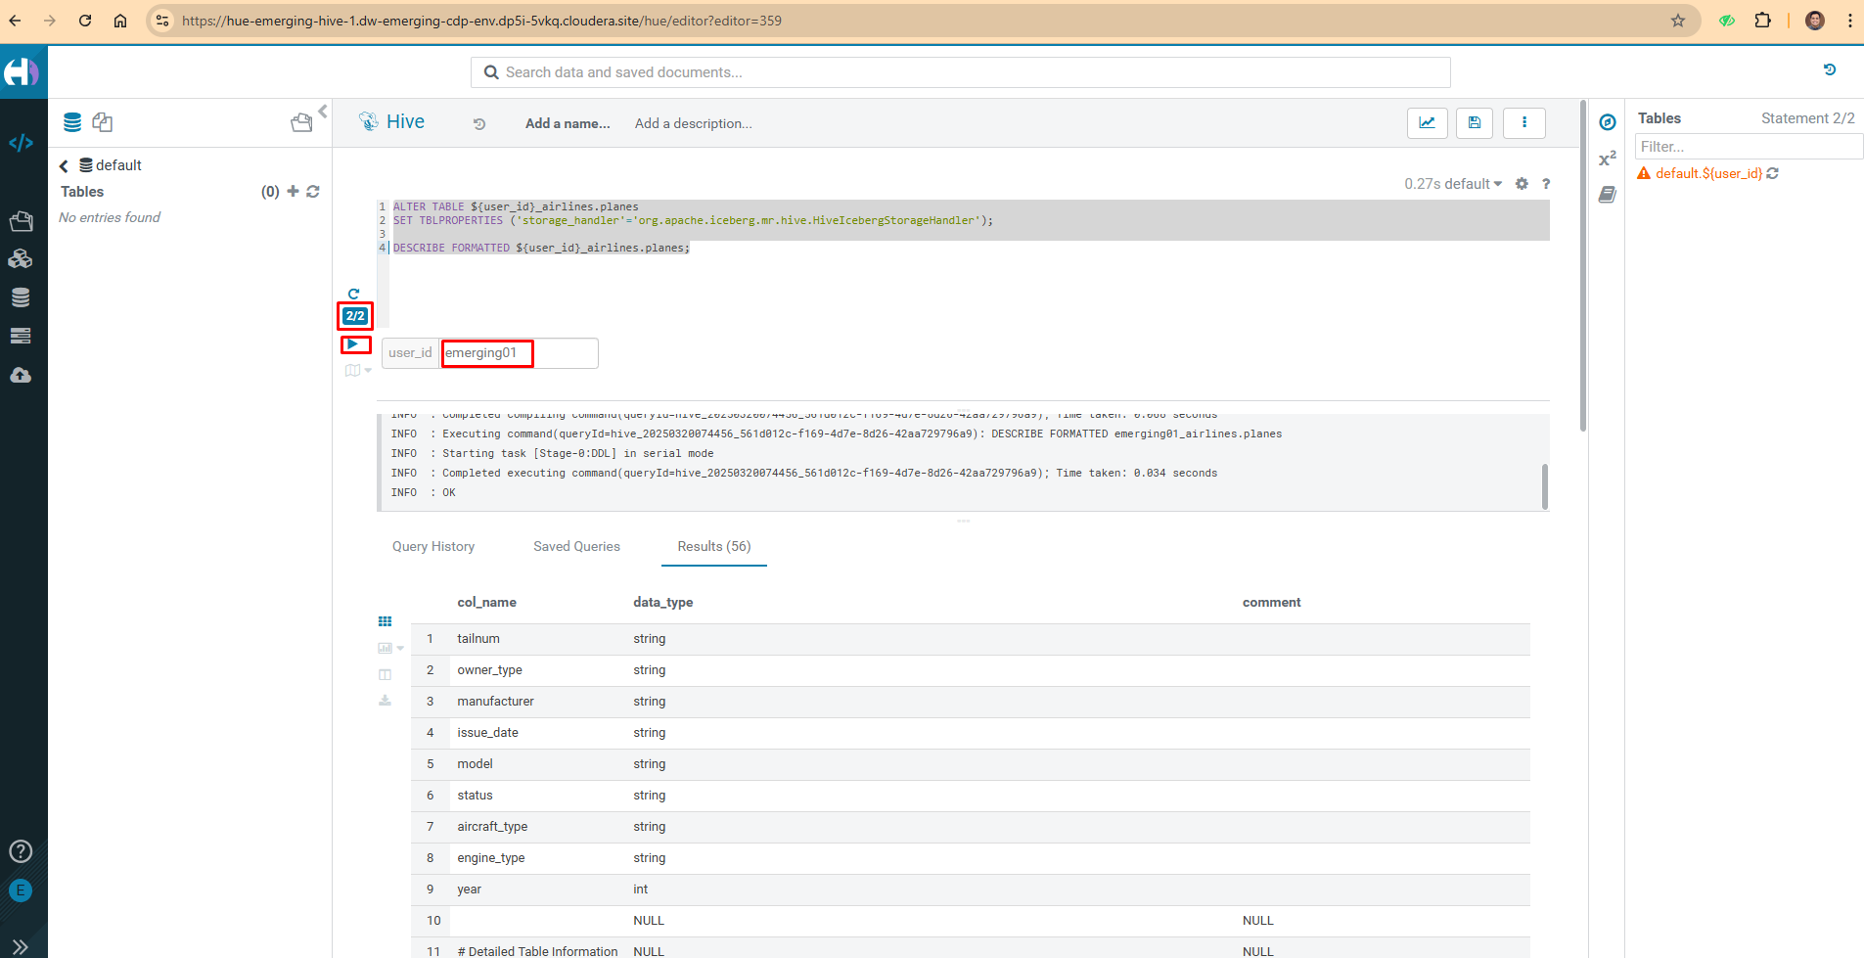
Task: Refresh the default.${user_id} entry
Action: (1772, 173)
